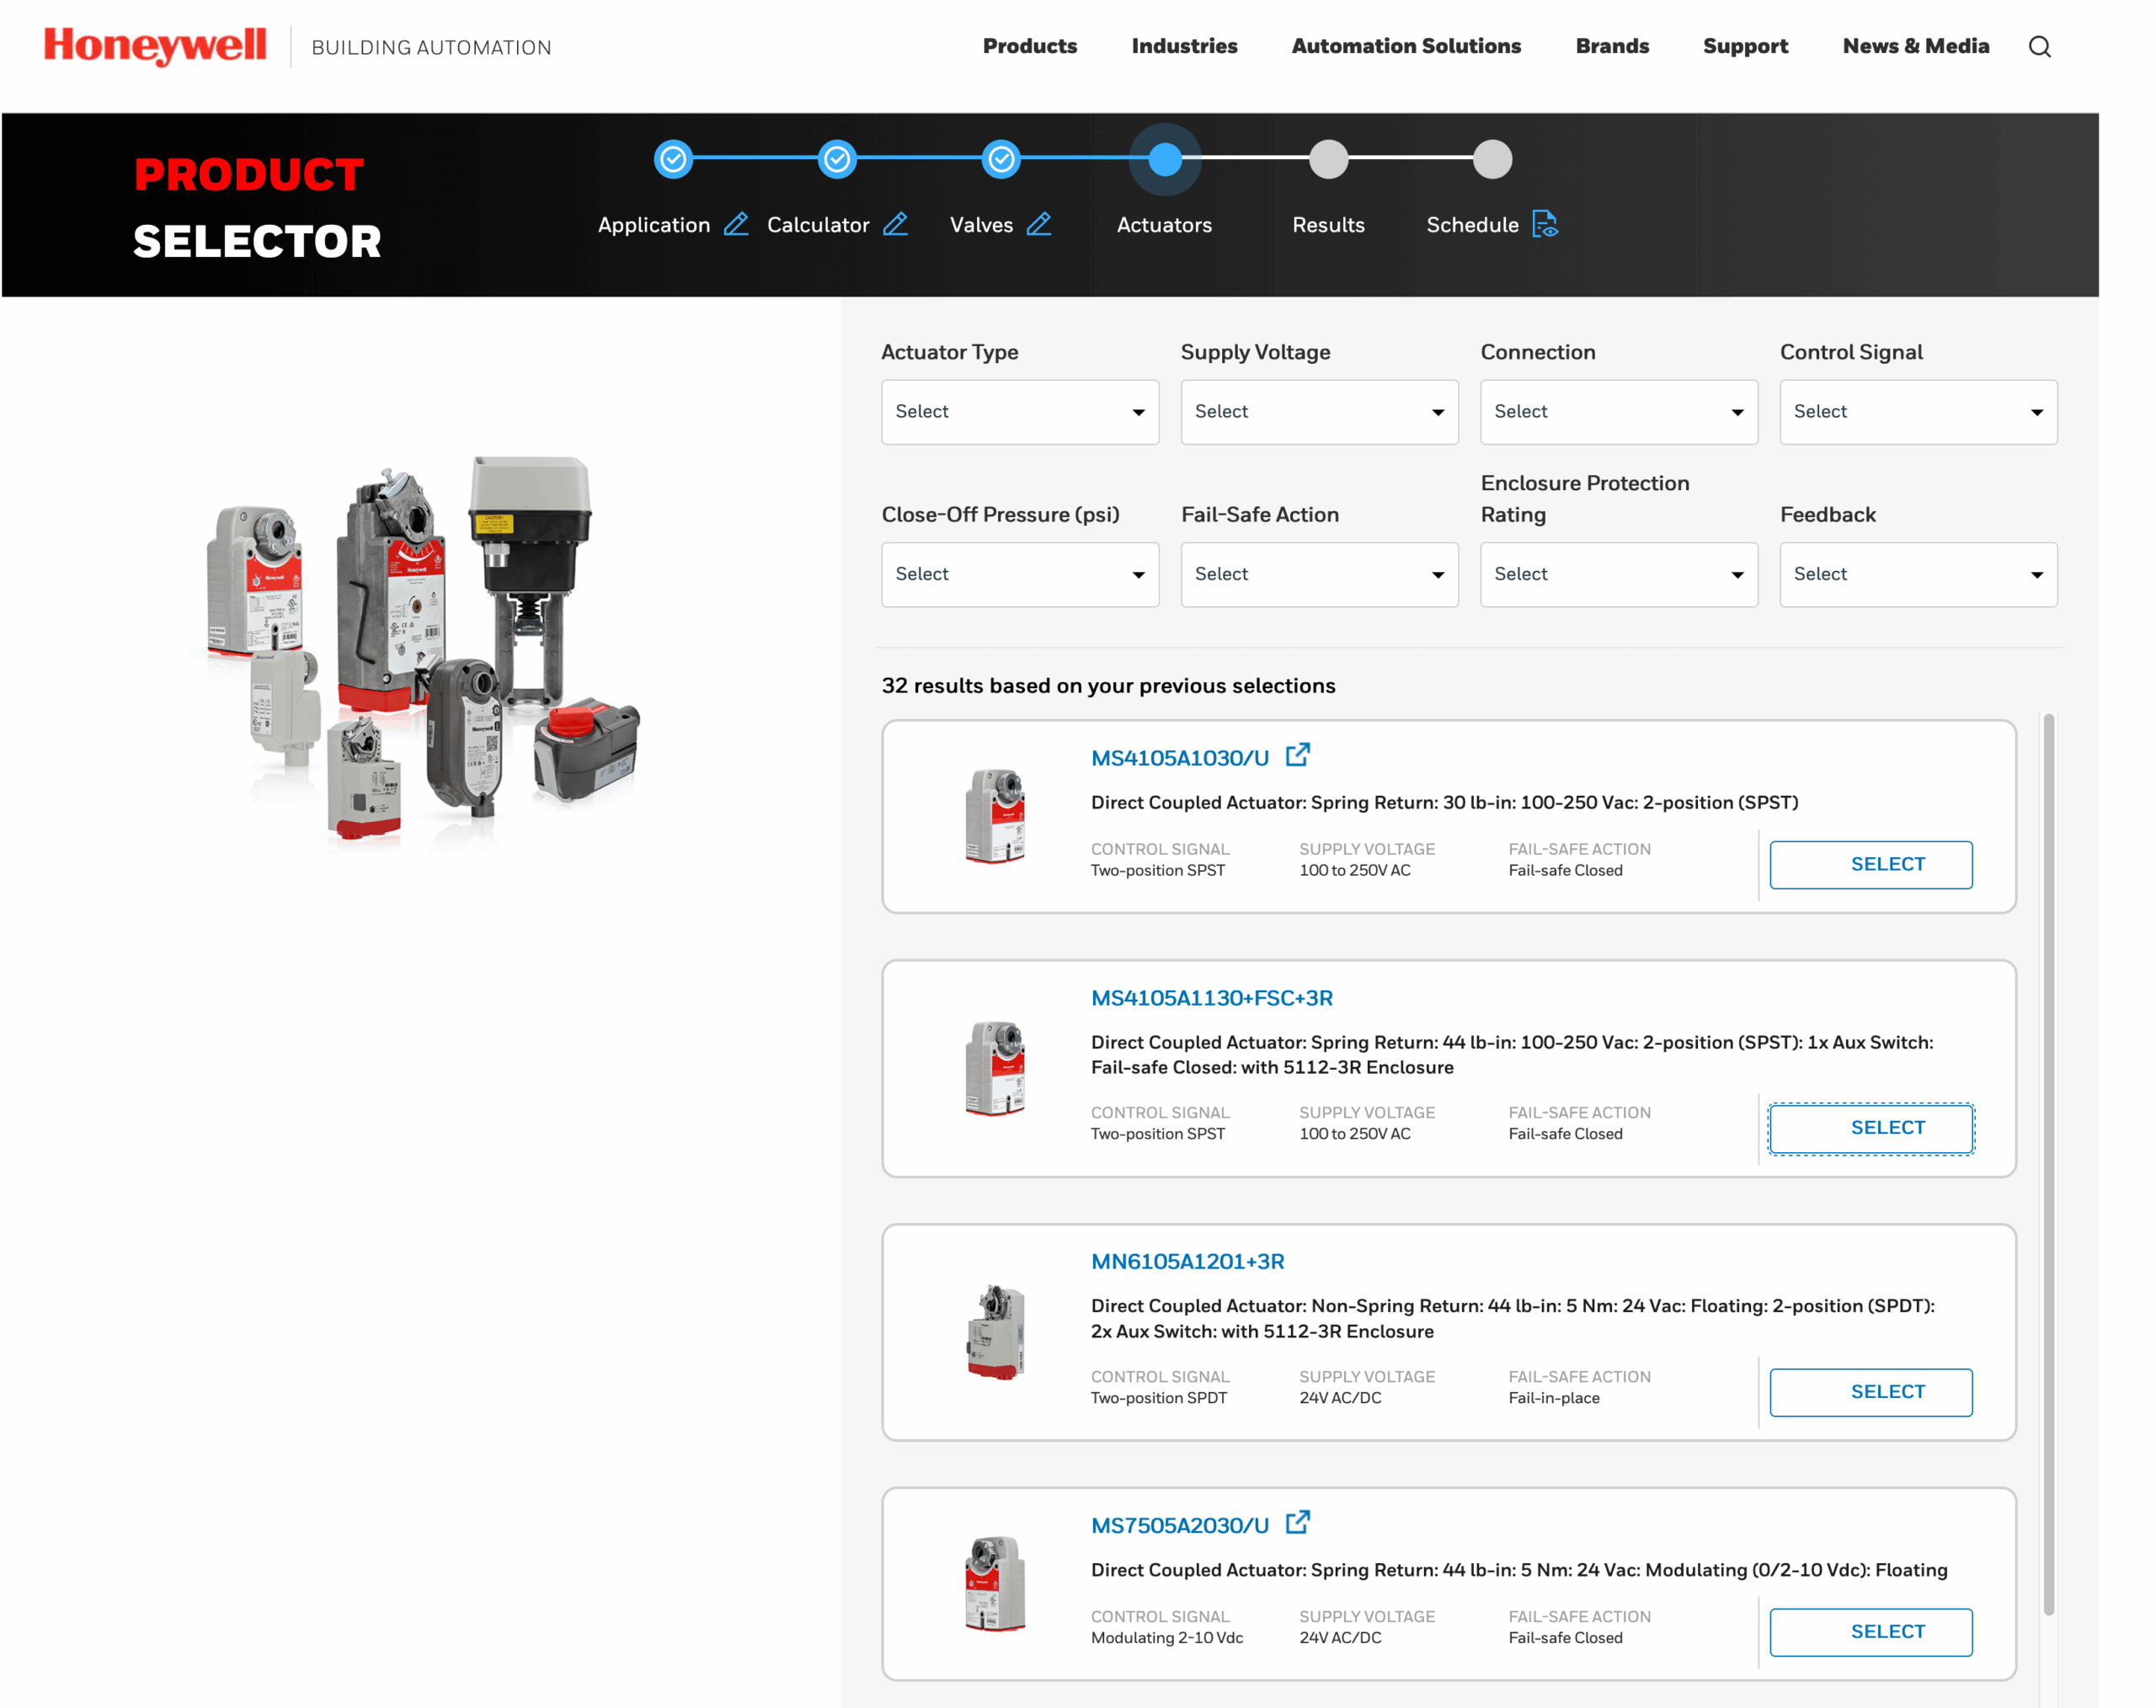The image size is (2156, 1708).
Task: Expand the Fail-Safe Action dropdown
Action: coord(1318,574)
